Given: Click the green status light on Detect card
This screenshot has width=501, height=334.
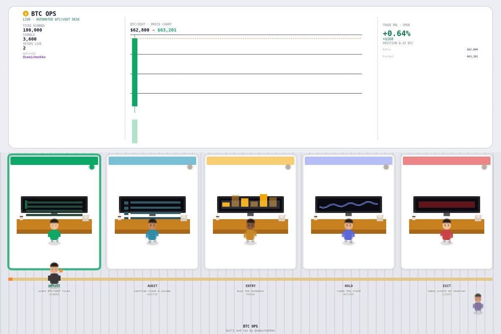Looking at the screenshot, I should click(x=92, y=167).
